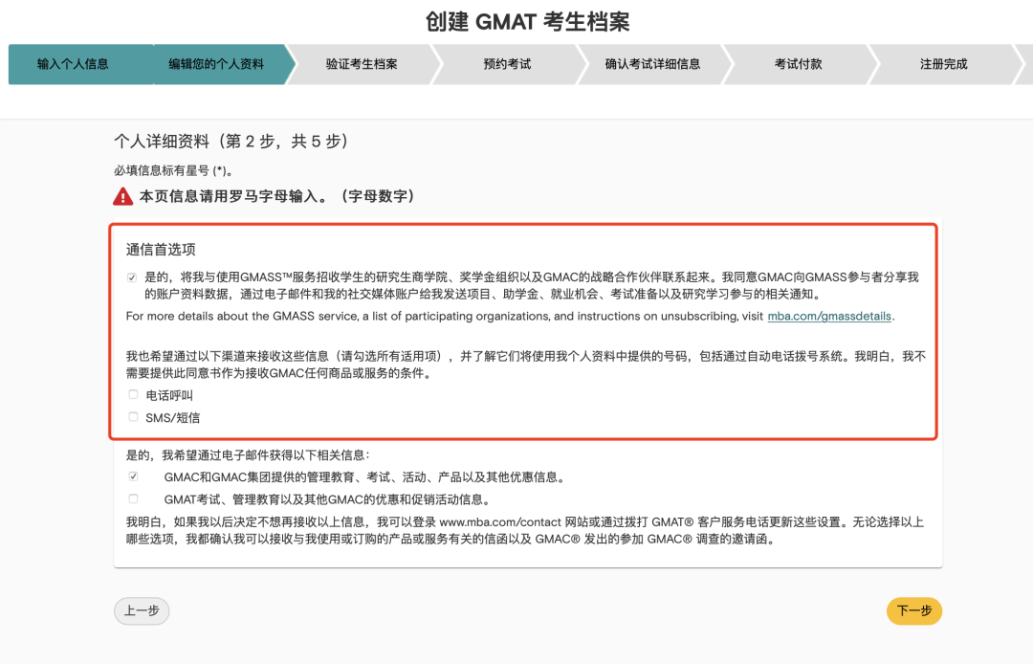Click the 通信首选项 section heading
This screenshot has width=1033, height=664.
click(x=161, y=250)
